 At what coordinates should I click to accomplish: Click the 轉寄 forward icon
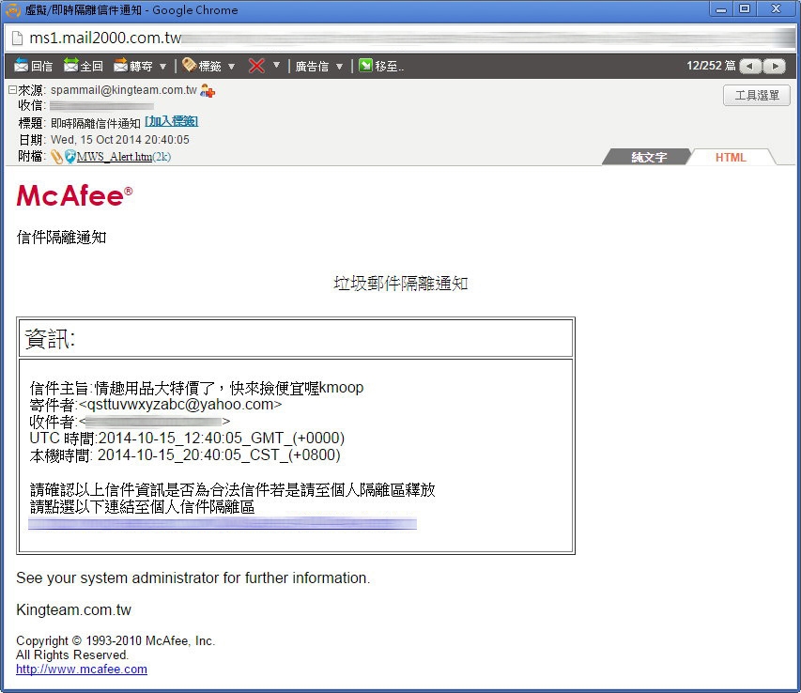point(120,66)
